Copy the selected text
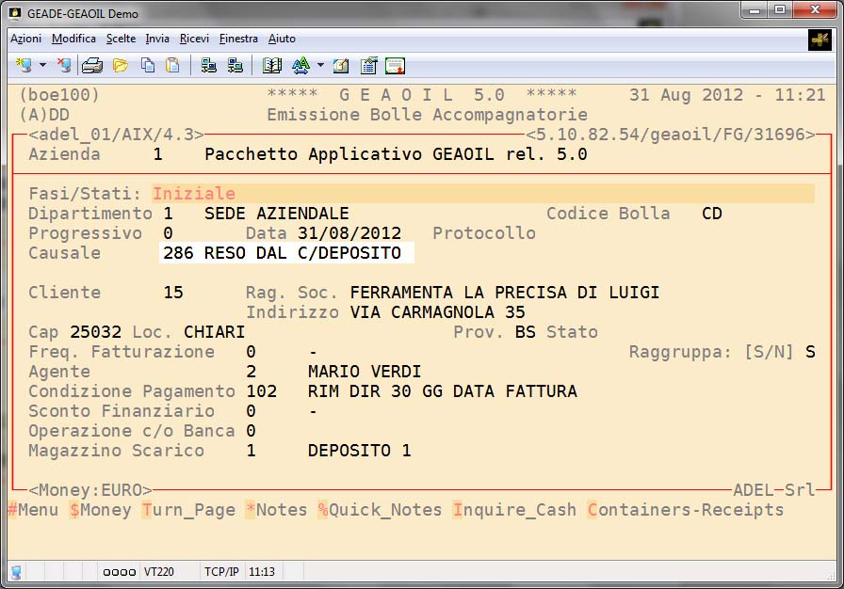The width and height of the screenshot is (844, 589). (x=146, y=66)
